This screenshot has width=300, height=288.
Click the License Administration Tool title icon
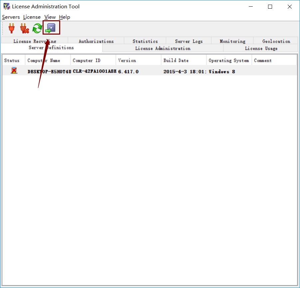point(7,6)
